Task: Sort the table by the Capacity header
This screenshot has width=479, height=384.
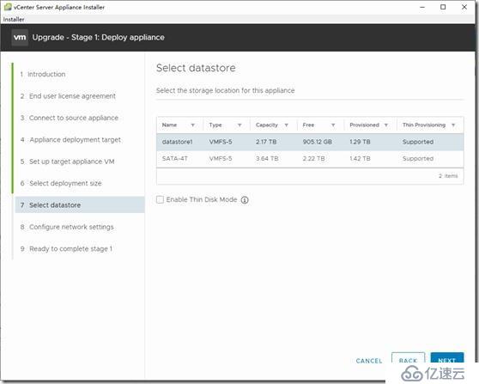Action: click(267, 125)
